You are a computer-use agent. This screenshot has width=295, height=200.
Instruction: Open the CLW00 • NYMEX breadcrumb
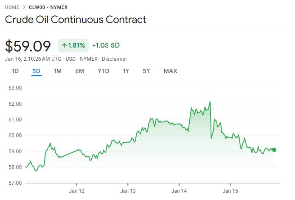[x=48, y=8]
